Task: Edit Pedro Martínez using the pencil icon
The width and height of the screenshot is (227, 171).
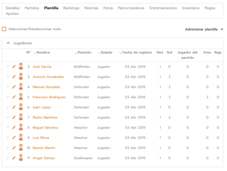Action: pos(14,118)
